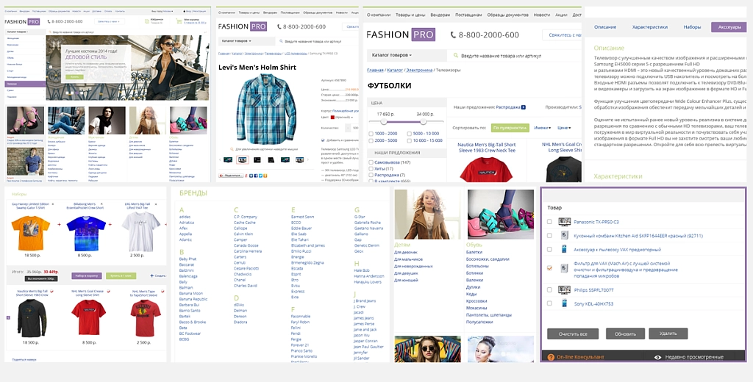Click the Sony KDL-40HX753 product icon
The height and width of the screenshot is (382, 753).
[564, 303]
